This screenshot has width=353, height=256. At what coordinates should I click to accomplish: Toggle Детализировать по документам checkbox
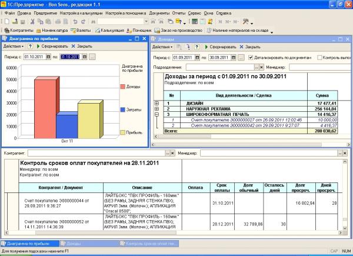pos(251,58)
